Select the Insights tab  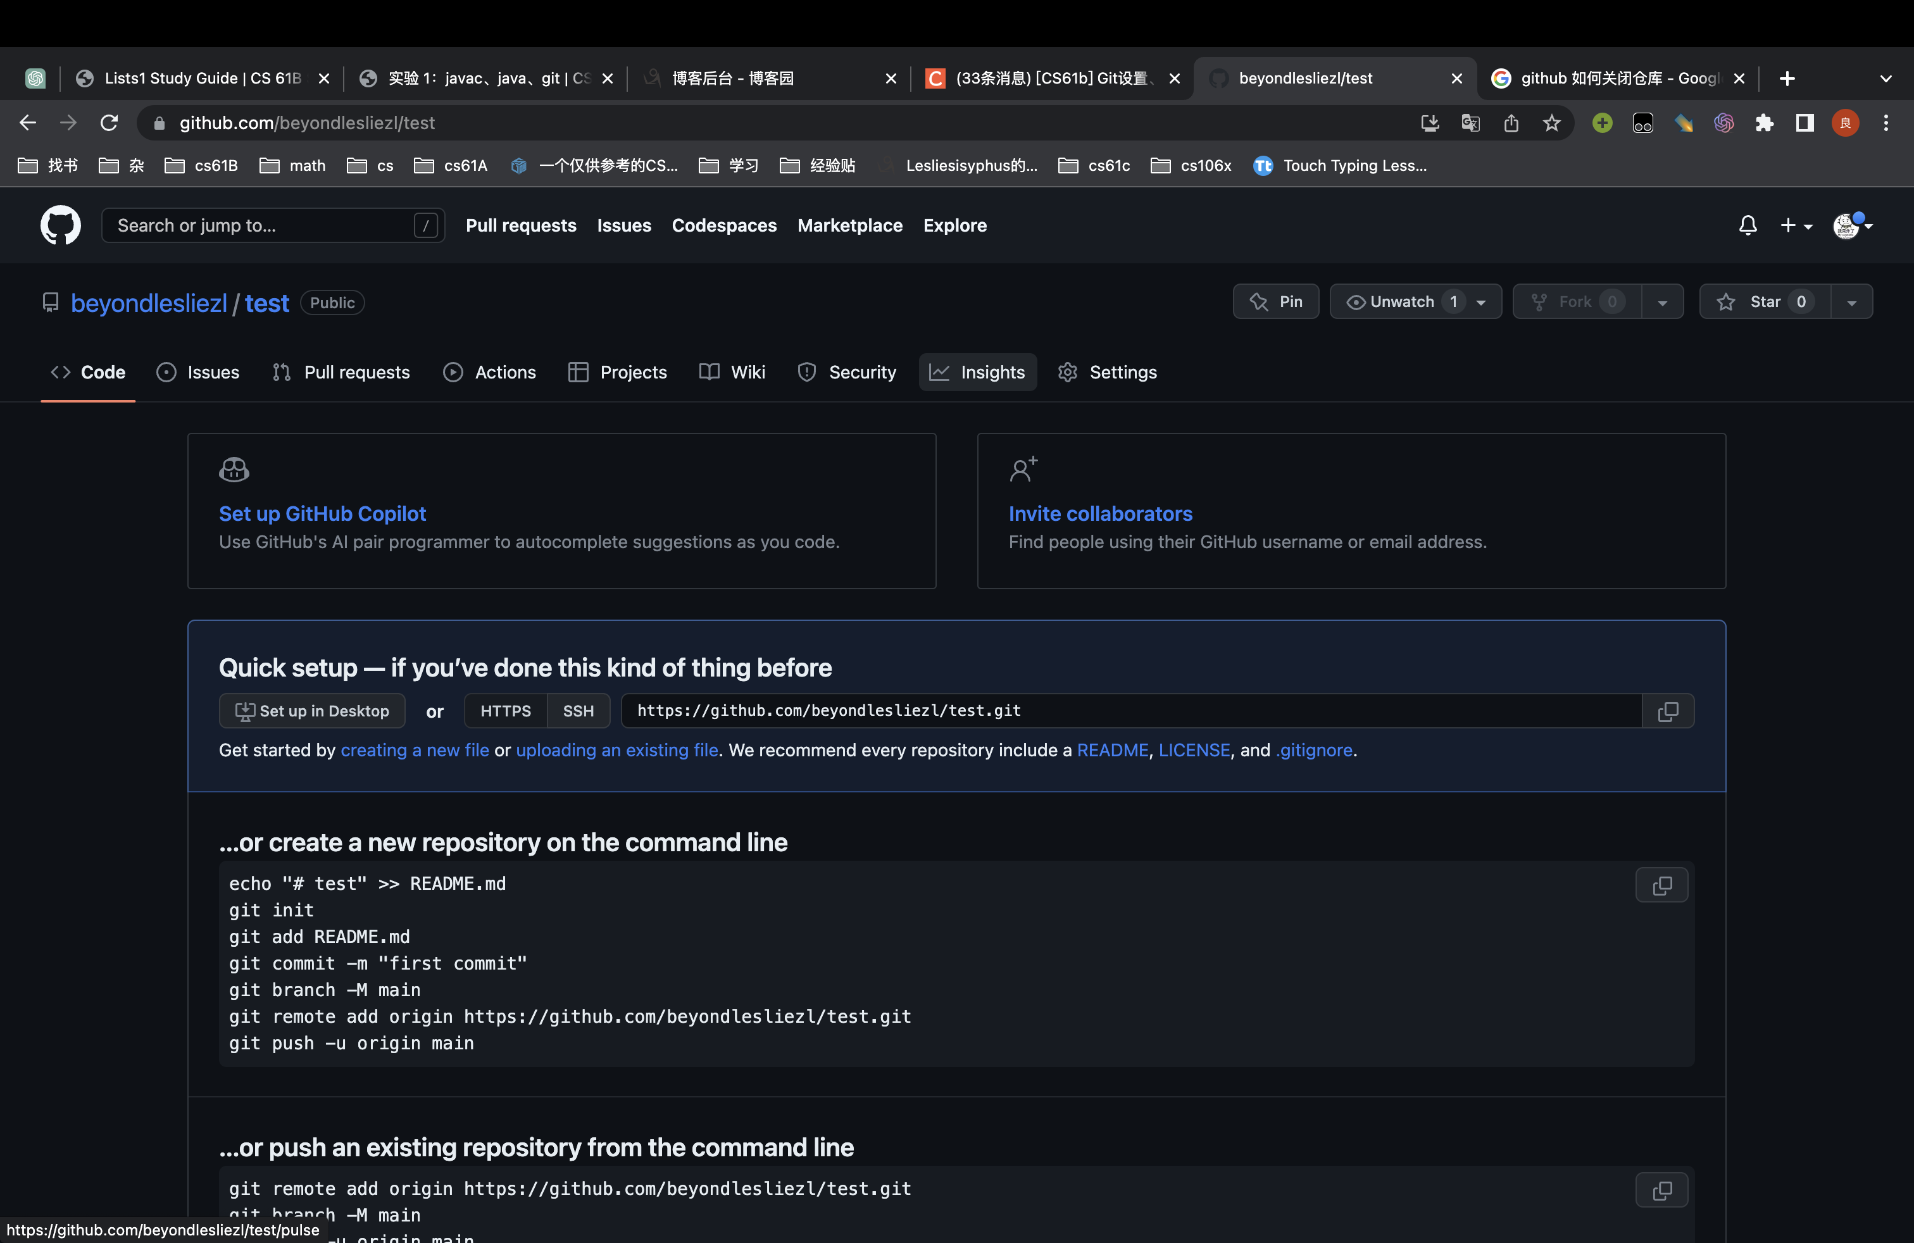(x=992, y=371)
